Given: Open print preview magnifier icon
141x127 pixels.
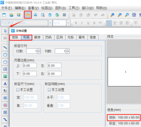Looking at the screenshot, I should pyautogui.click(x=43, y=15).
